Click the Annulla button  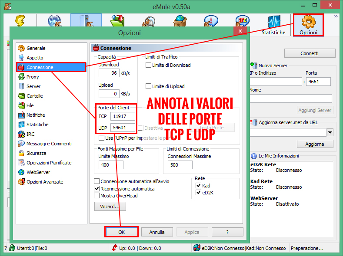click(x=157, y=232)
